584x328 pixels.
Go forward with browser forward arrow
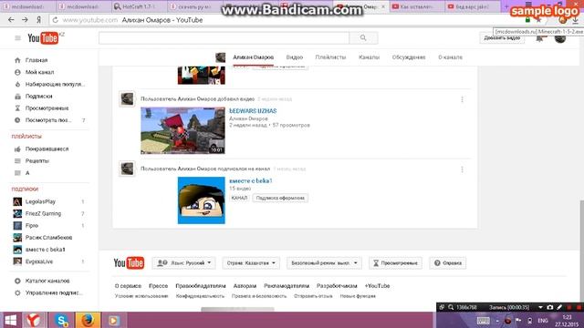[x=25, y=20]
